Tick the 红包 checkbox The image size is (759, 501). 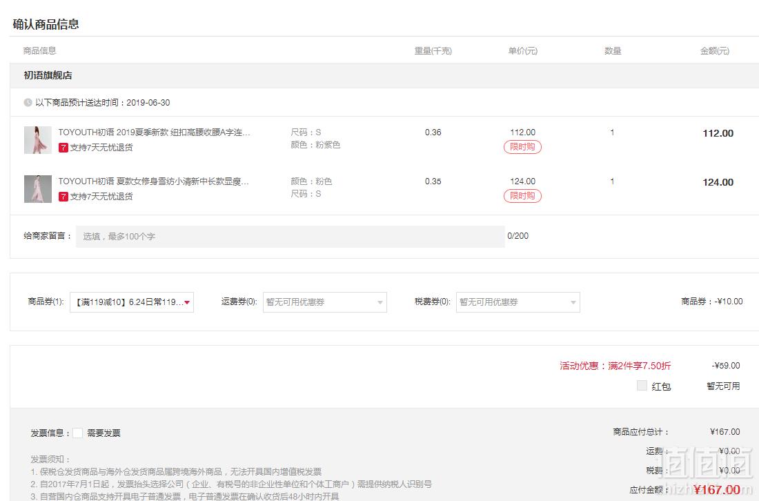pos(642,386)
